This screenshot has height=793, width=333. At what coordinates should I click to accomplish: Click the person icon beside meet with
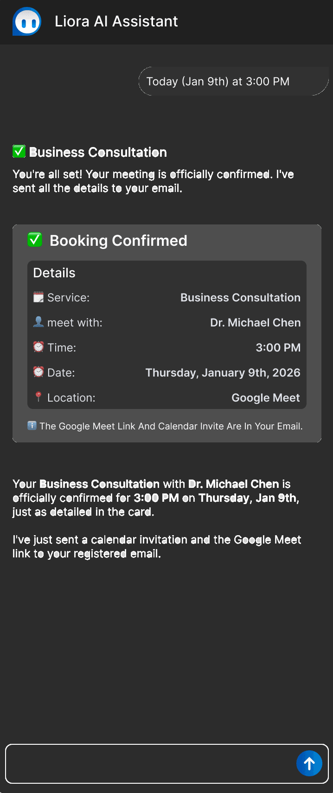tap(38, 322)
